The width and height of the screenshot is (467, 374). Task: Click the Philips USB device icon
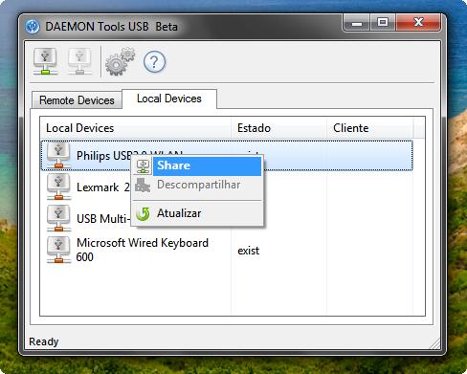tap(58, 155)
